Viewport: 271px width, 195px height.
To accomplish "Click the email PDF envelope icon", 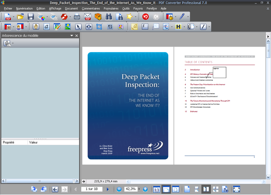I will coord(87,17).
